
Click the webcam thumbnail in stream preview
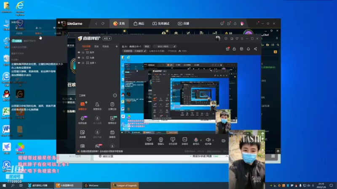point(223,121)
